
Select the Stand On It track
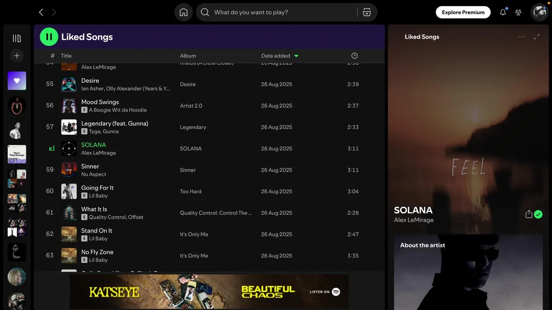[x=97, y=231]
